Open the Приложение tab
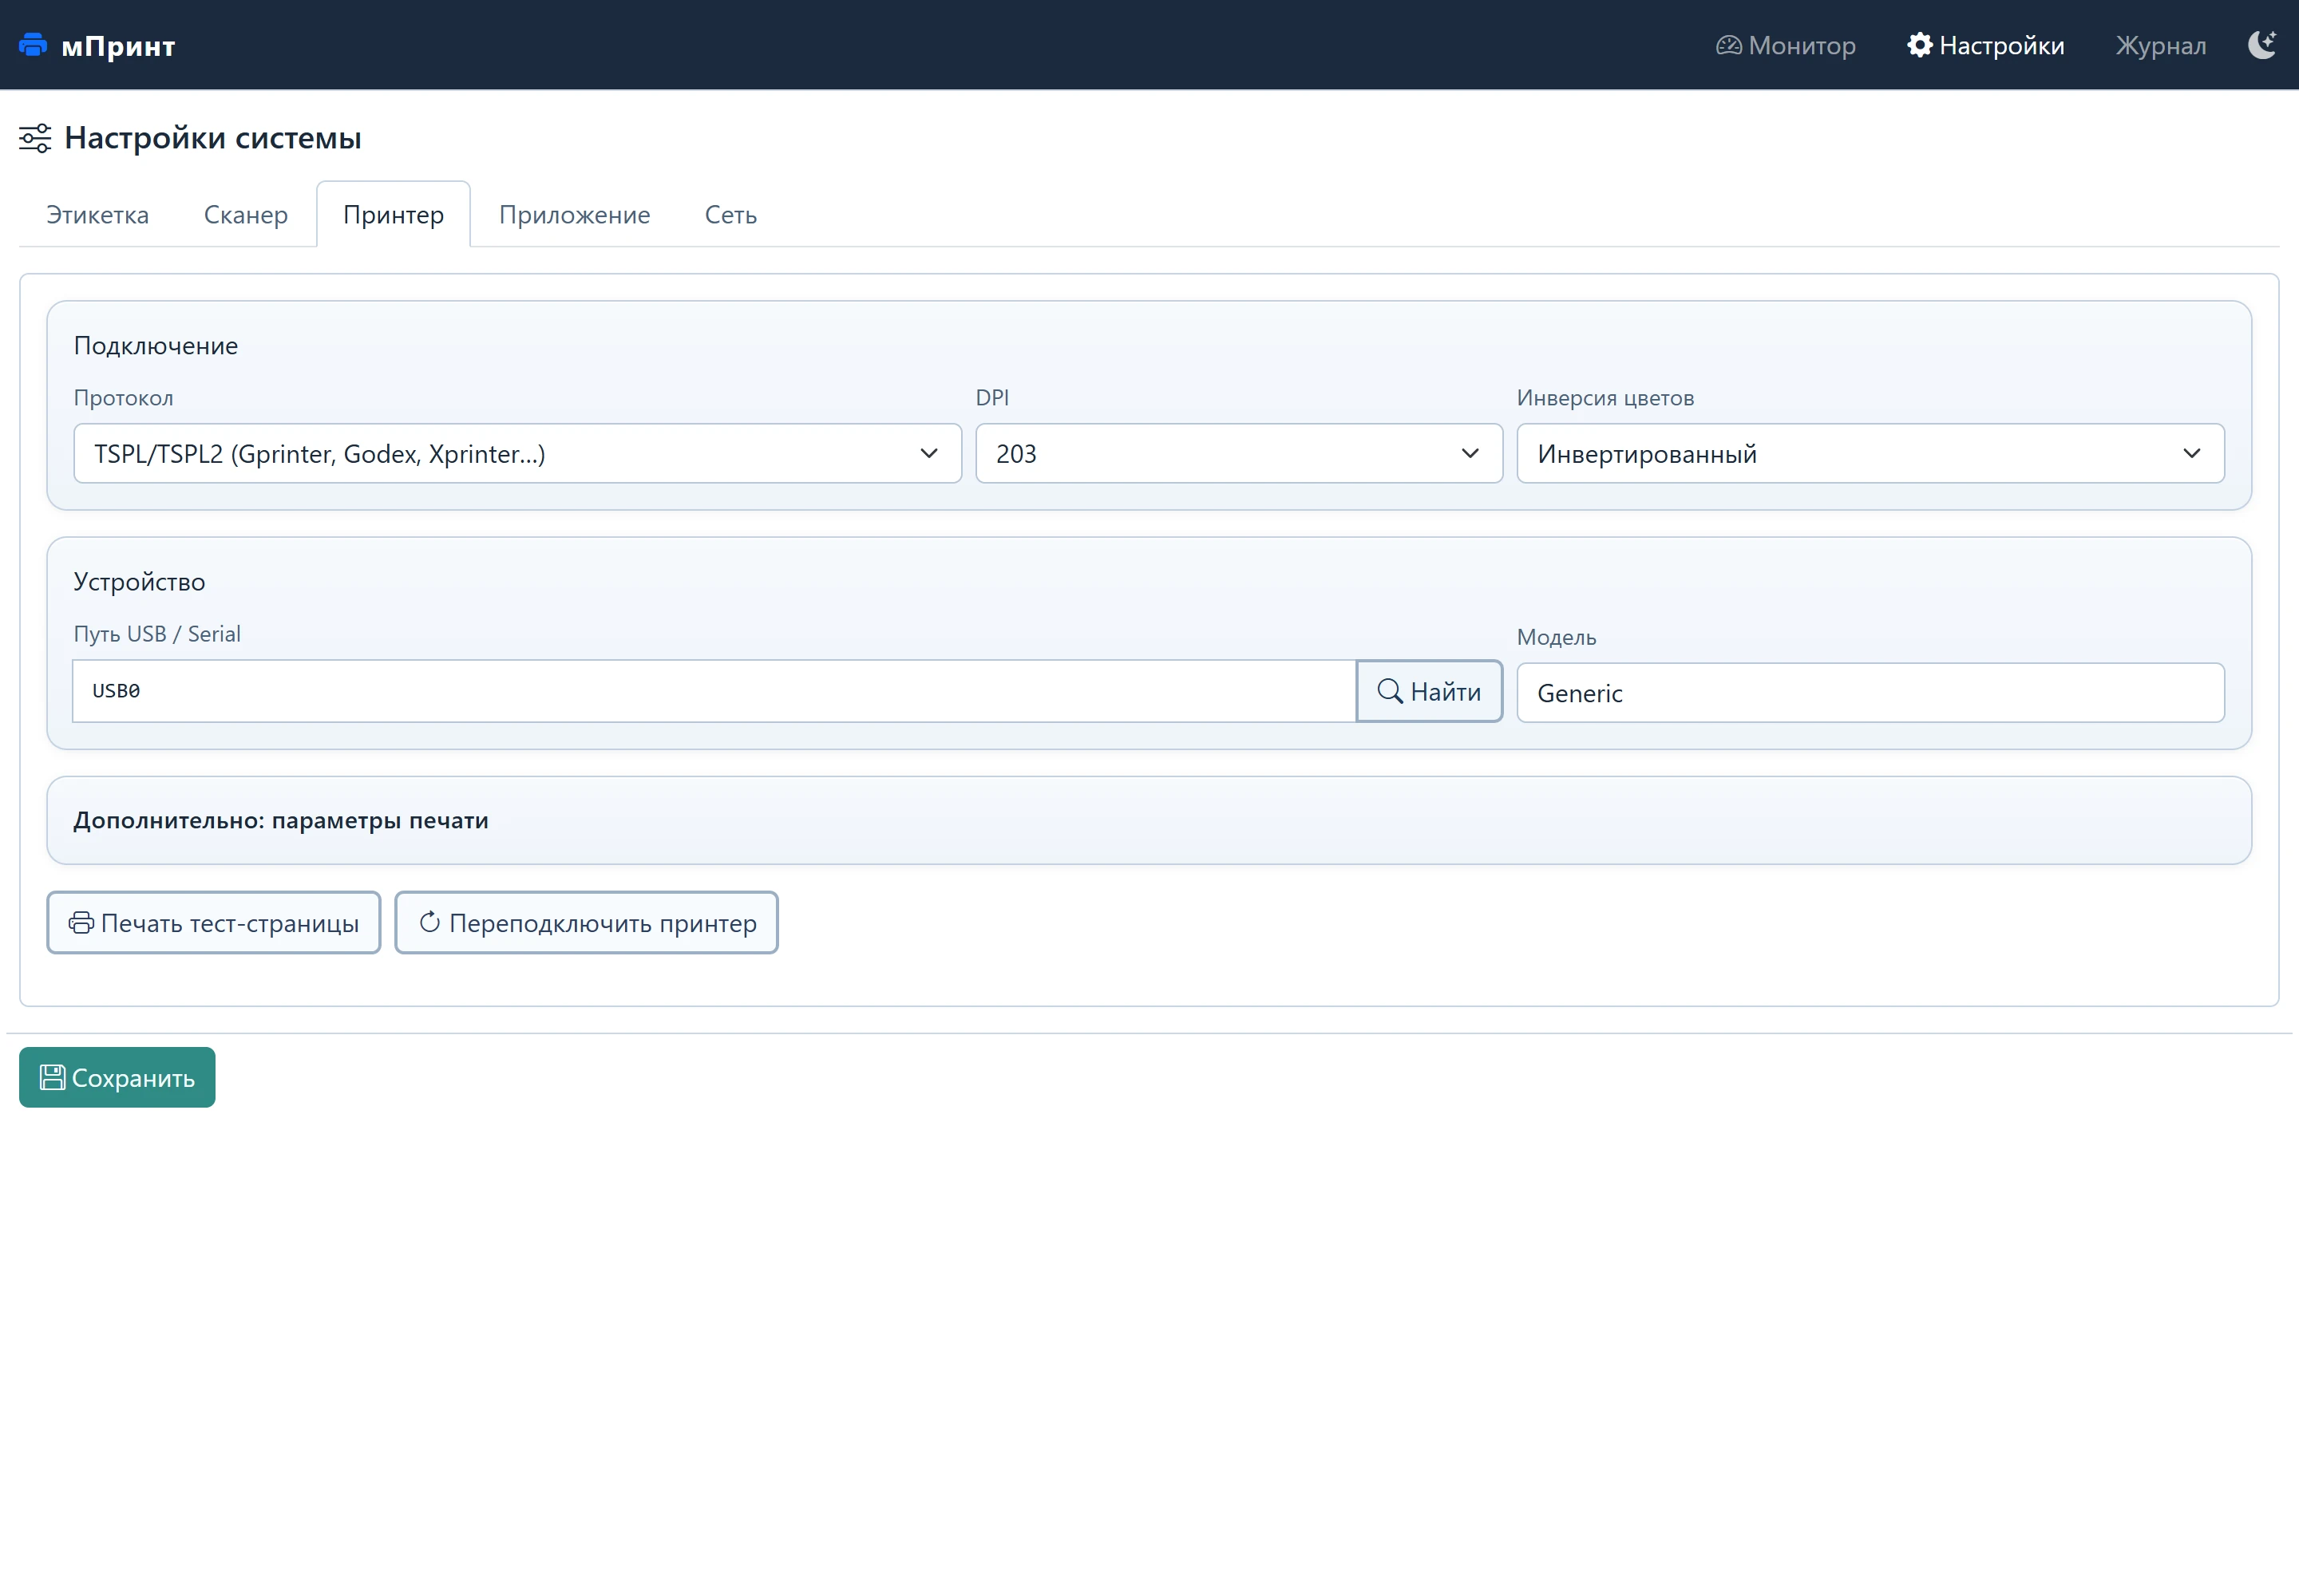 (574, 214)
